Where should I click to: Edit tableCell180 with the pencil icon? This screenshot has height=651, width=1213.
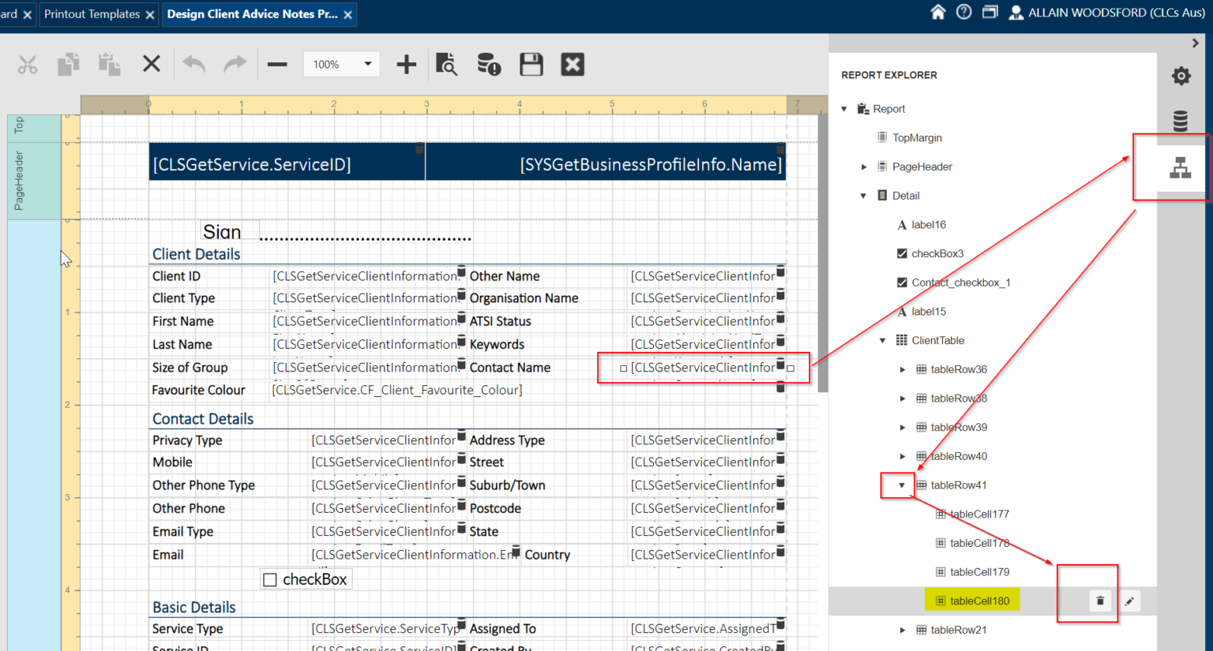[x=1129, y=600]
